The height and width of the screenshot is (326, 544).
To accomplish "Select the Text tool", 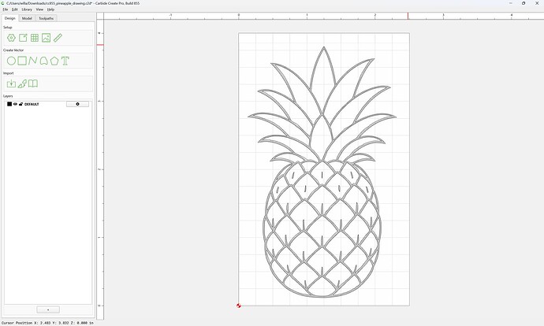I will click(x=65, y=61).
